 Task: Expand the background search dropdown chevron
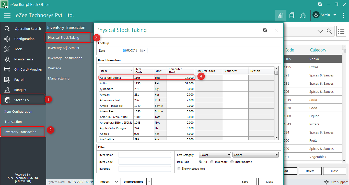tap(320, 31)
